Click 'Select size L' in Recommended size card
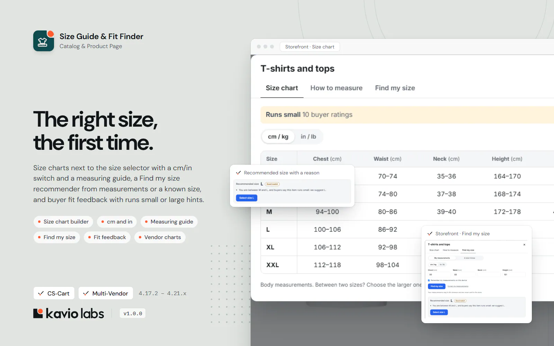Image resolution: width=554 pixels, height=346 pixels. [247, 198]
